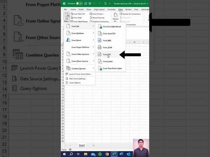This screenshot has height=157, width=210.
Task: Click the From Excel Workbook icon
Action: pos(100,27)
